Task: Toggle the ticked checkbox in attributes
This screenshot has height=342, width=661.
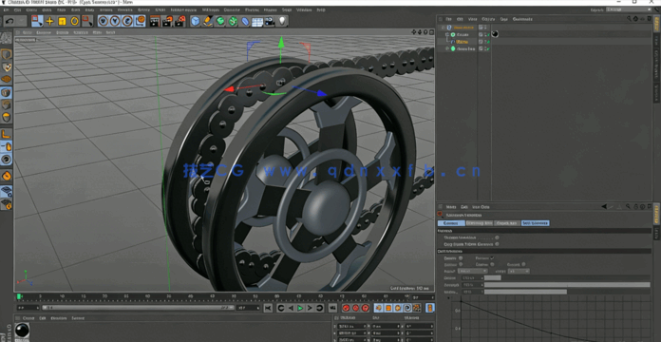Action: click(492, 258)
